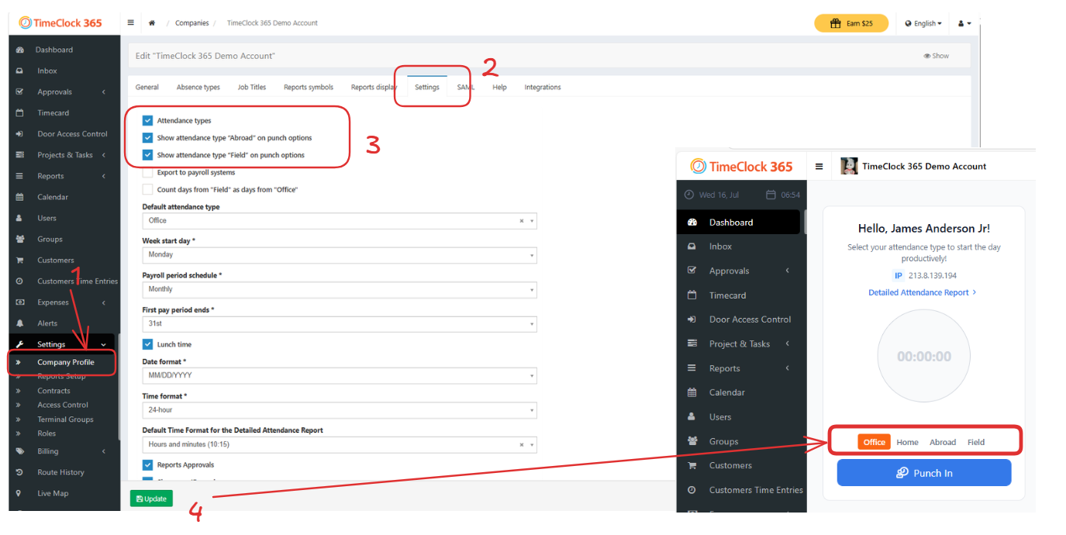Image resolution: width=1066 pixels, height=535 pixels.
Task: Click the blue Punch In button
Action: pos(923,473)
